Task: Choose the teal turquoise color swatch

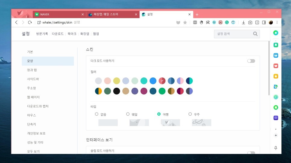Action: [x=144, y=81]
